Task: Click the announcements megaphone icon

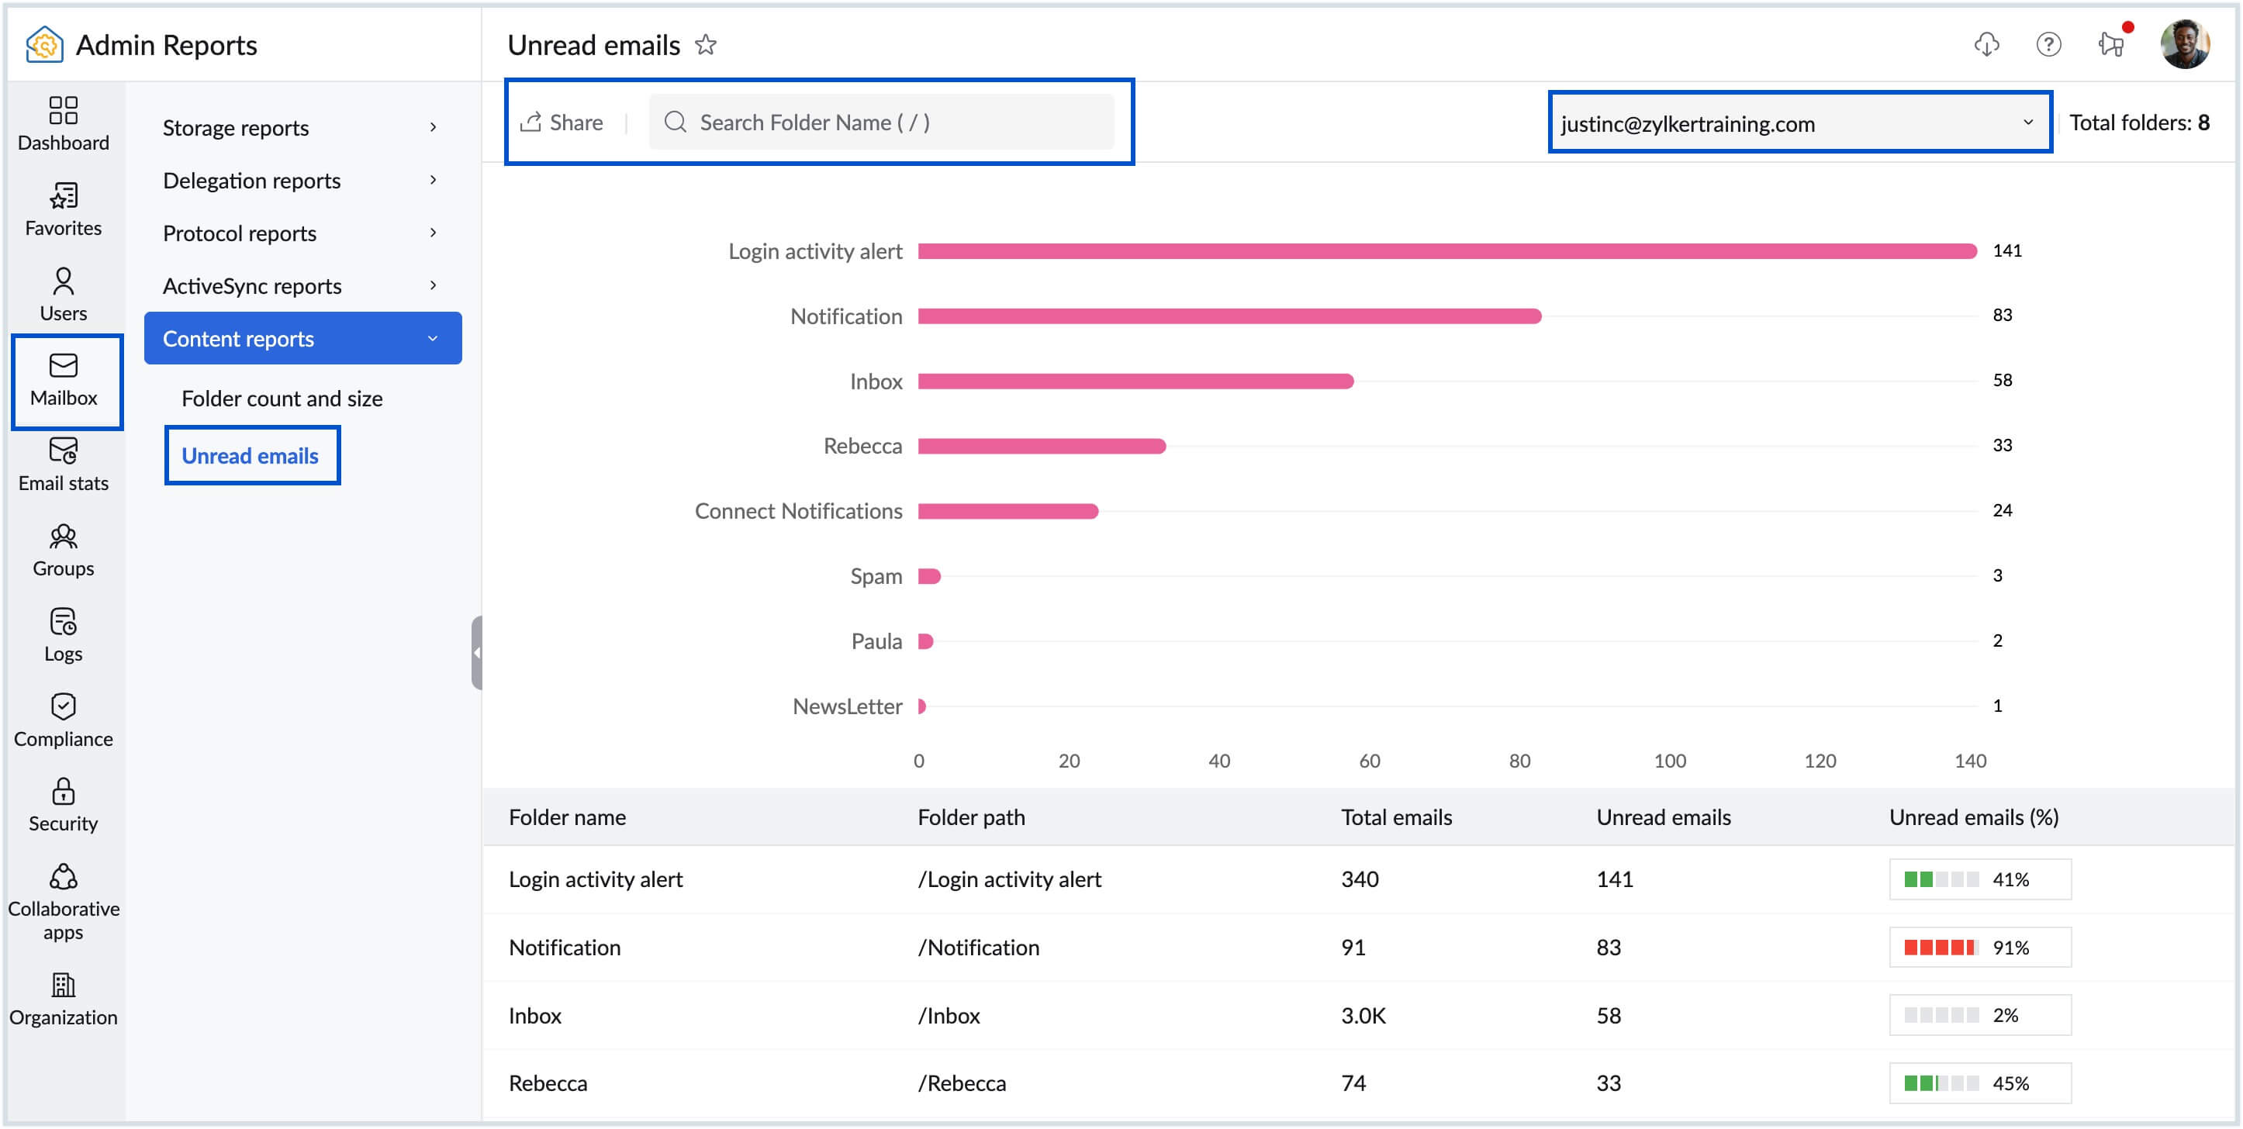Action: pyautogui.click(x=2110, y=44)
